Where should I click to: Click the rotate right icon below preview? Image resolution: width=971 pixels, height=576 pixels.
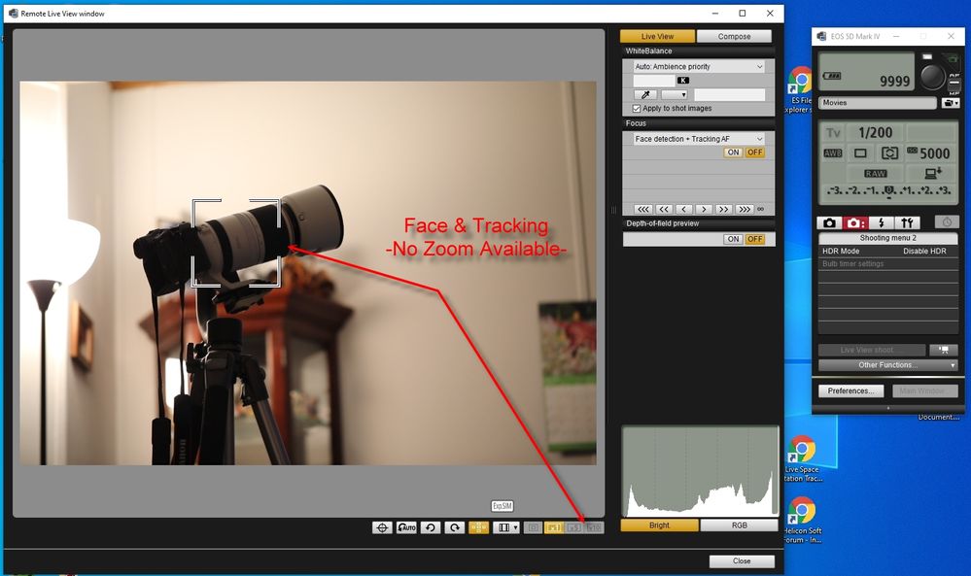pos(454,527)
